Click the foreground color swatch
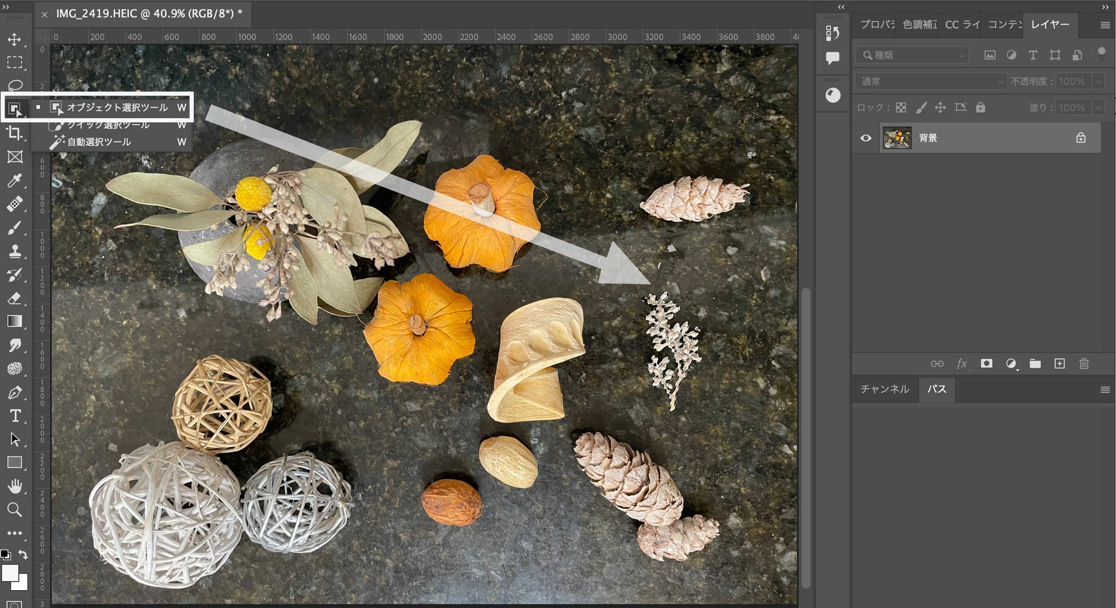The width and height of the screenshot is (1116, 608). click(x=9, y=573)
